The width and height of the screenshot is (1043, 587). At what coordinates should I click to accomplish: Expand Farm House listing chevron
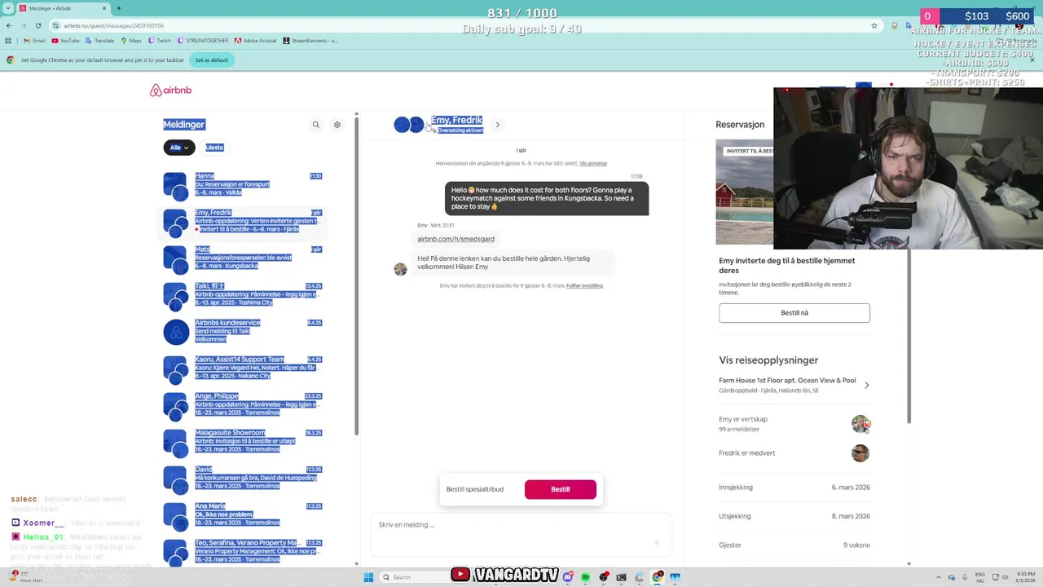[x=866, y=385]
